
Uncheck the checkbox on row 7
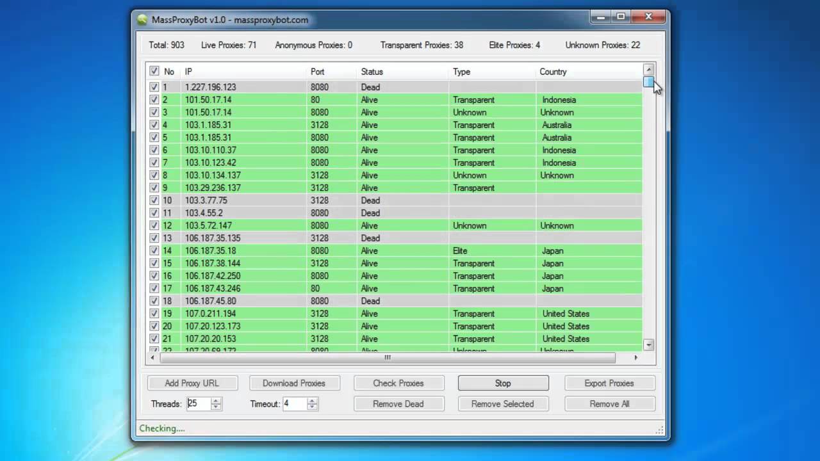coord(154,163)
